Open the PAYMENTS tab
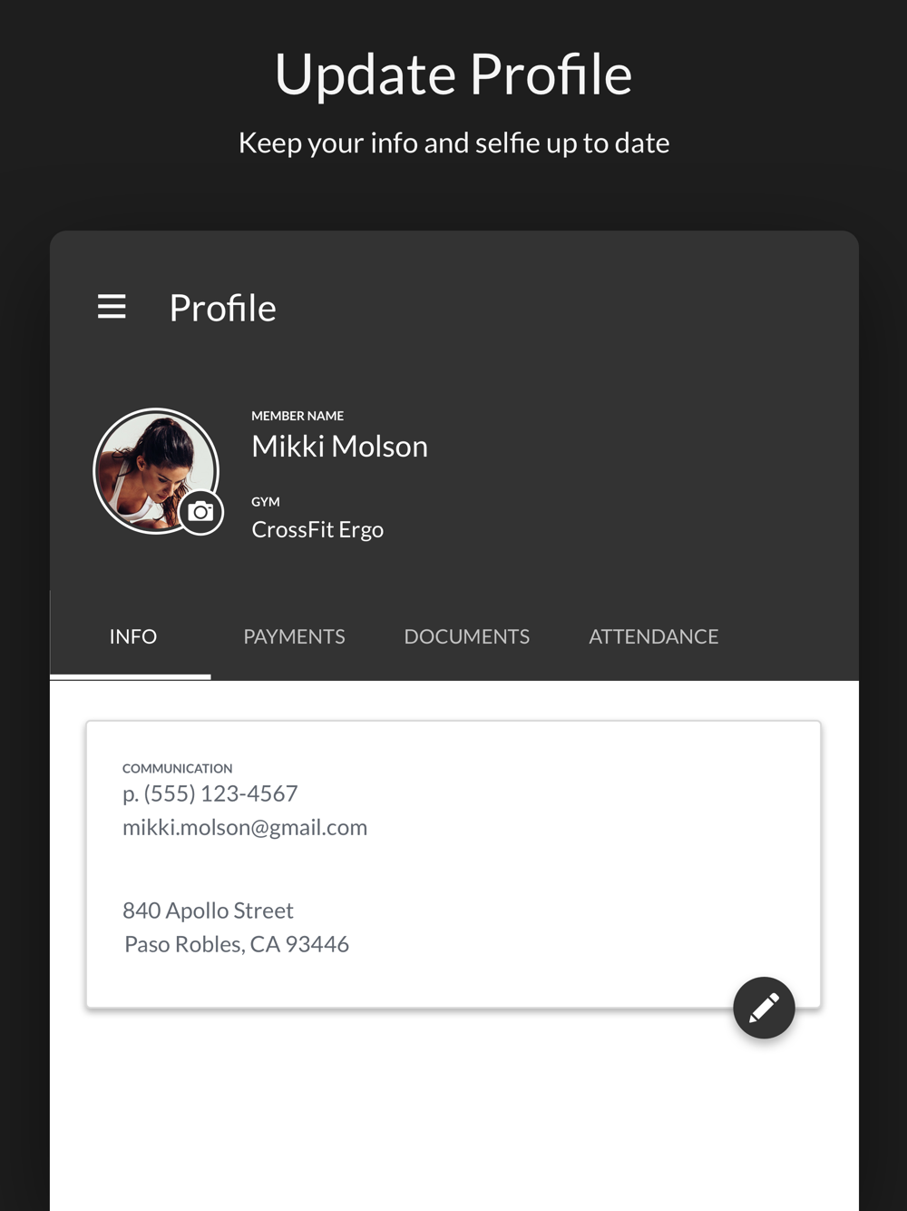 [294, 636]
